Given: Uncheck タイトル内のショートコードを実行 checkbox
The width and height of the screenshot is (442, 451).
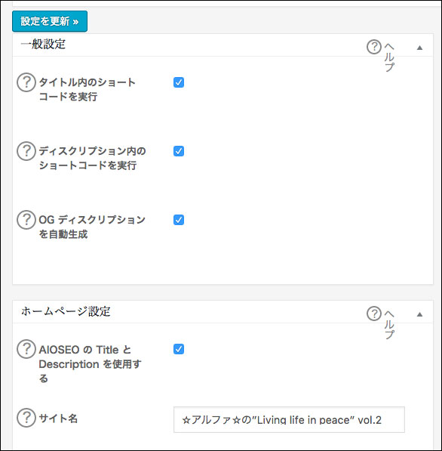Looking at the screenshot, I should point(179,82).
